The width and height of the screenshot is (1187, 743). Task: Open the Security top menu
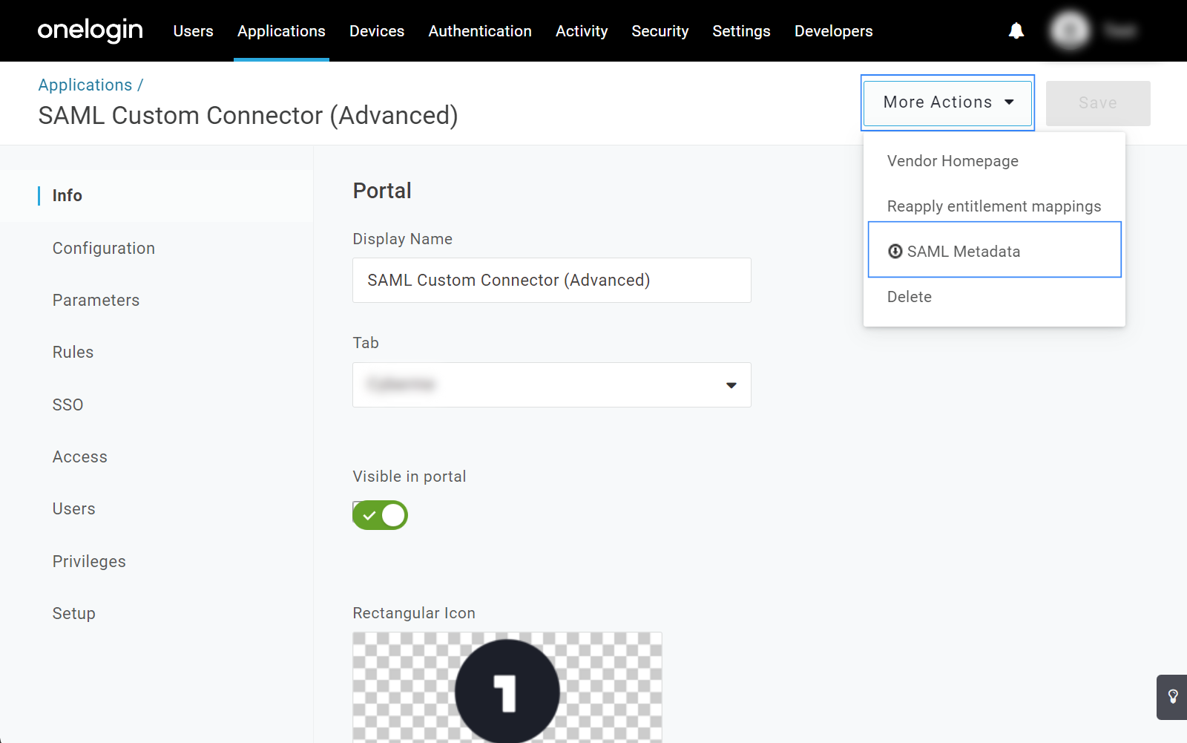[x=660, y=31]
